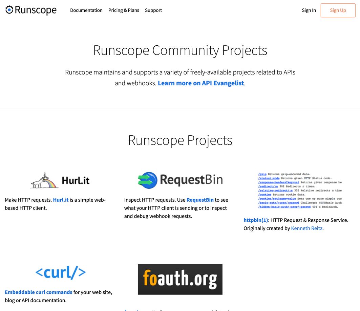
Task: Click the text 'blog or API documentation.'
Action: click(x=36, y=300)
